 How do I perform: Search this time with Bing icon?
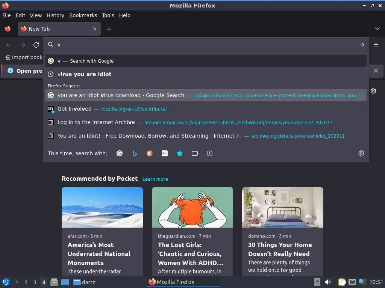[x=135, y=153]
